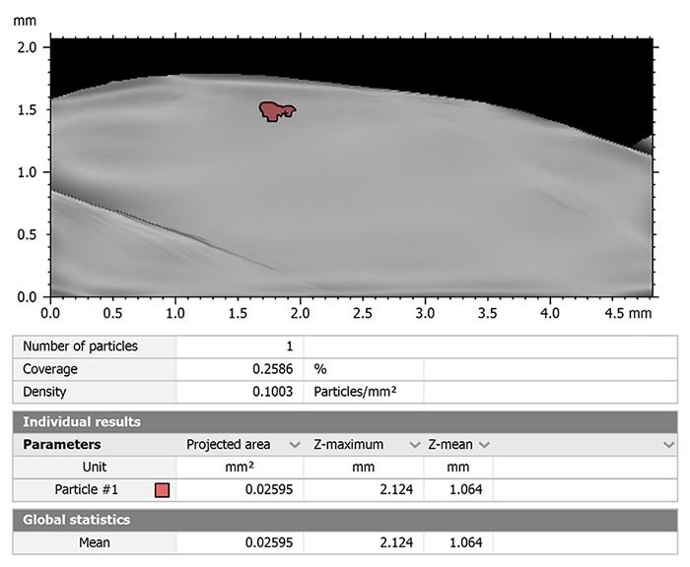
Task: Click the Unit row label
Action: (x=95, y=467)
